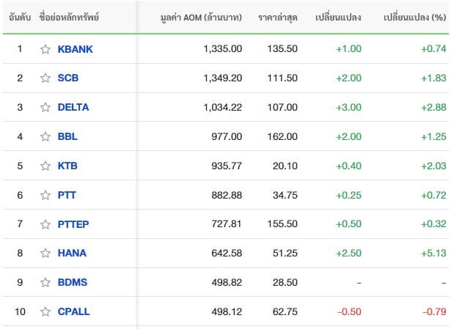
Task: View the HANA stock details
Action: point(72,253)
